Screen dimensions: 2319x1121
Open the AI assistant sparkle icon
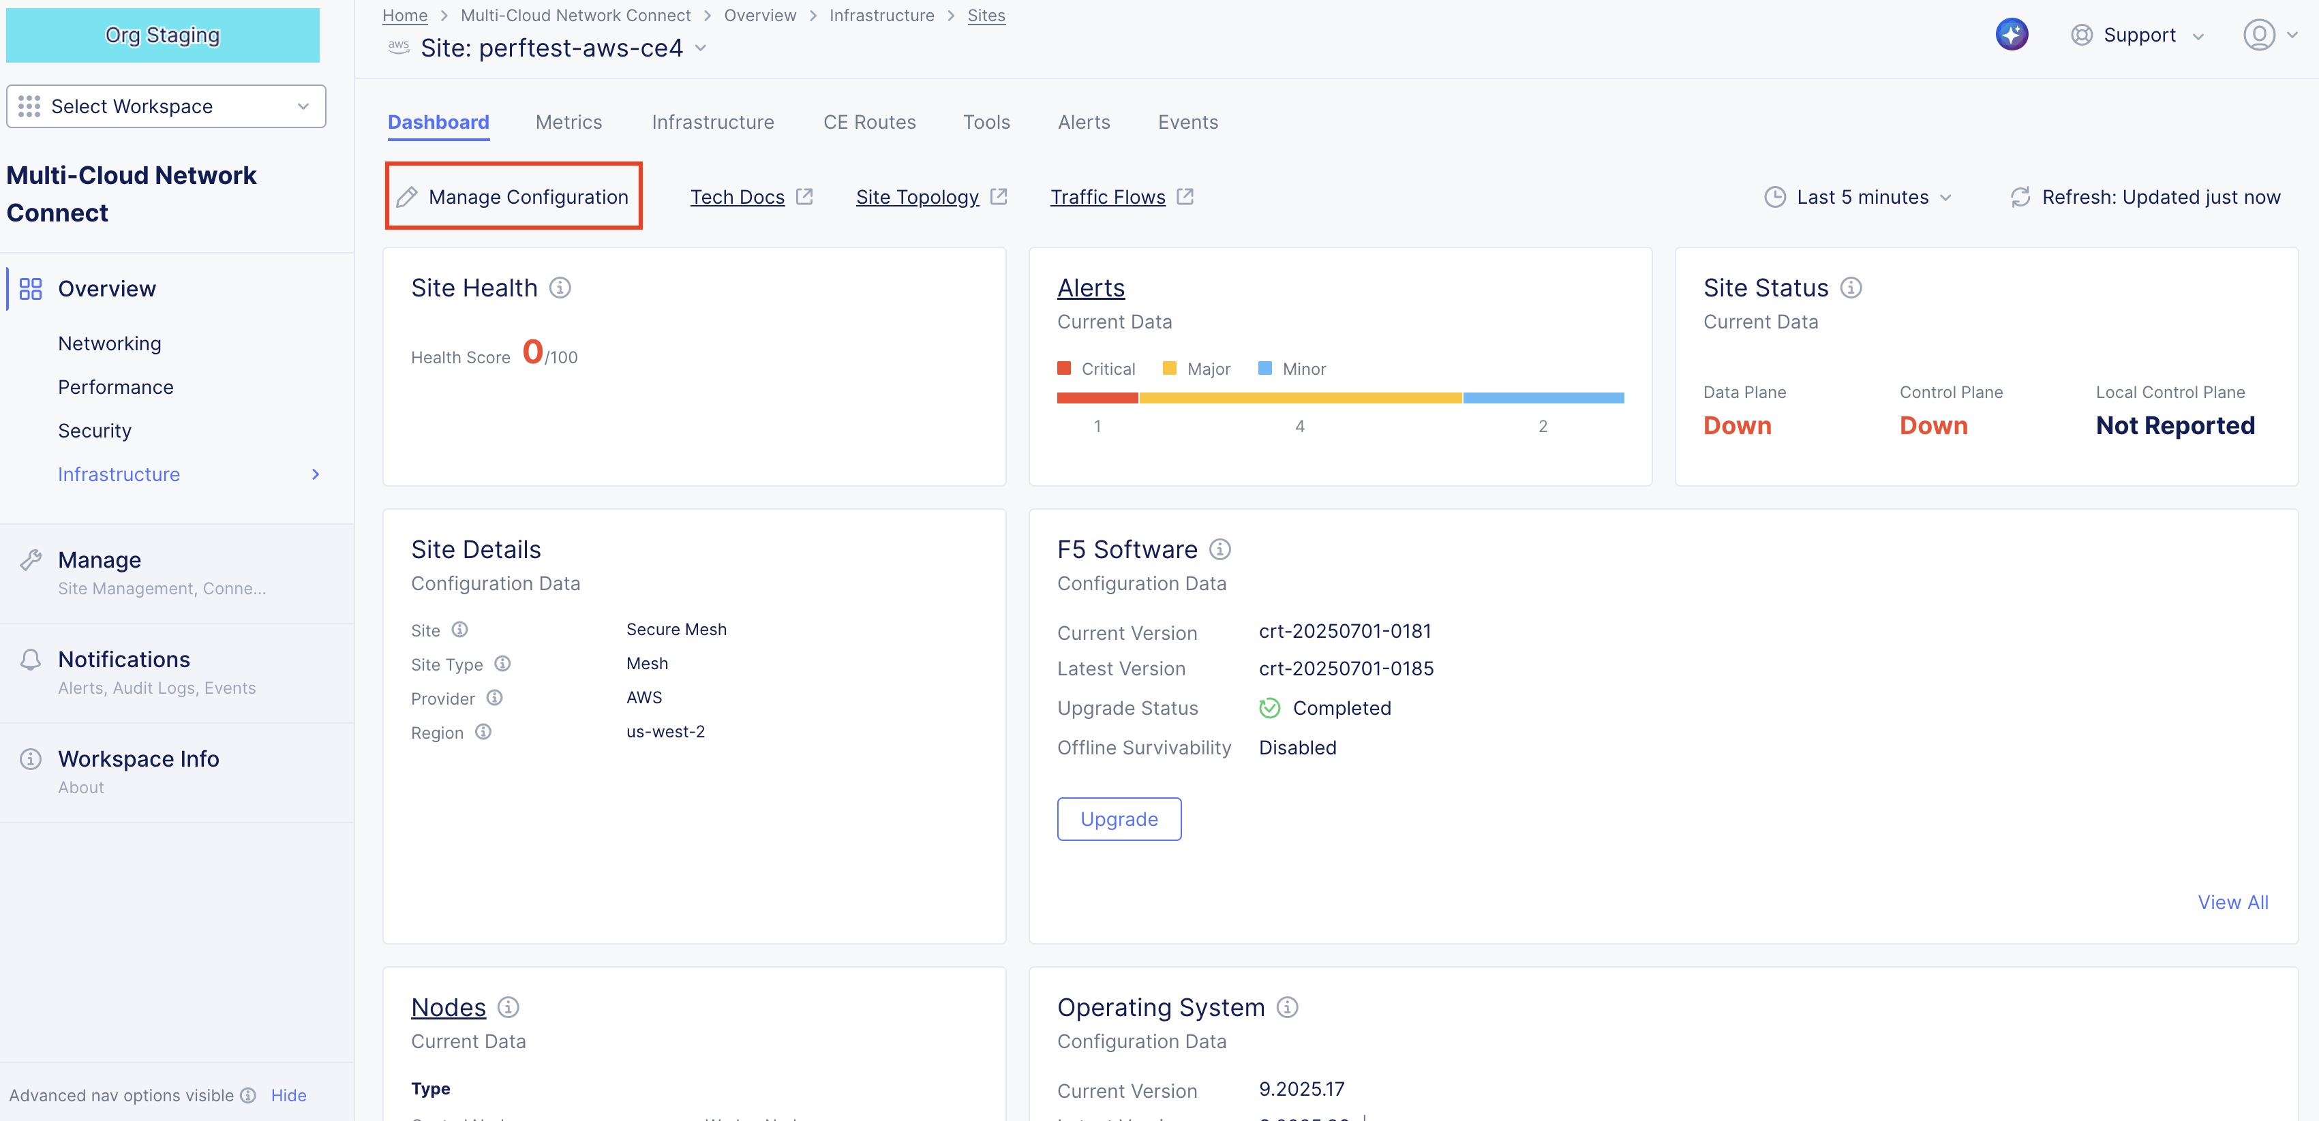(2012, 33)
